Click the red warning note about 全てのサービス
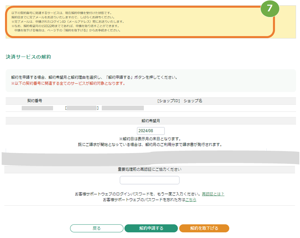This screenshot has height=238, width=300. pyautogui.click(x=68, y=84)
